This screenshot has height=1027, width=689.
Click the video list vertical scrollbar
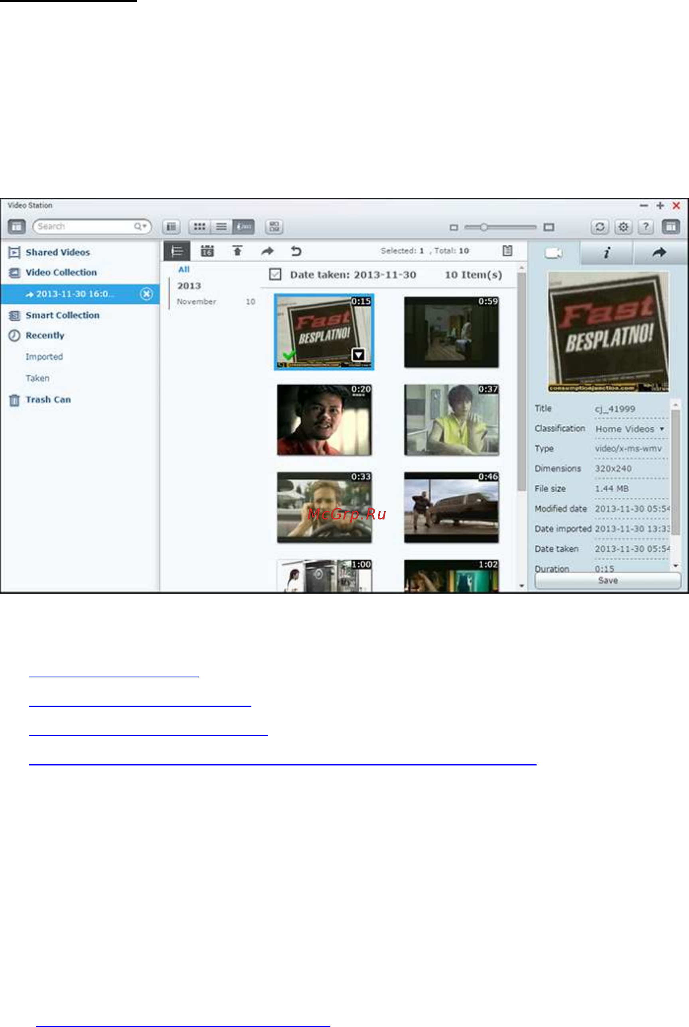click(x=521, y=382)
